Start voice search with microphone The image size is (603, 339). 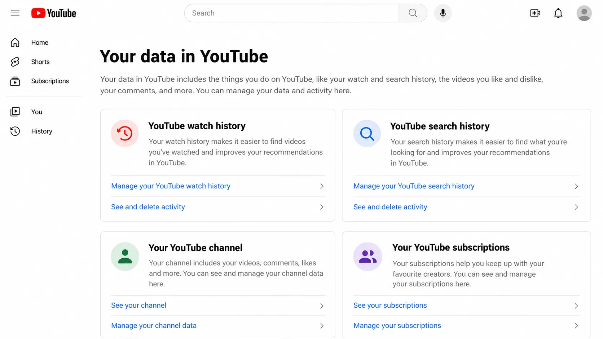click(443, 13)
